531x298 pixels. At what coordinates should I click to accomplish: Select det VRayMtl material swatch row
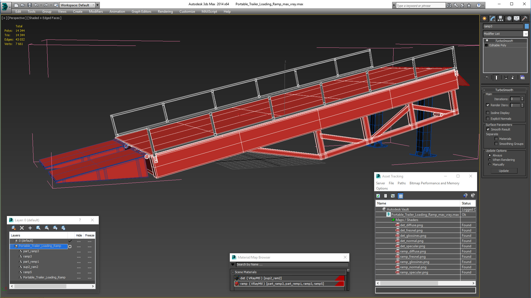pyautogui.click(x=289, y=278)
